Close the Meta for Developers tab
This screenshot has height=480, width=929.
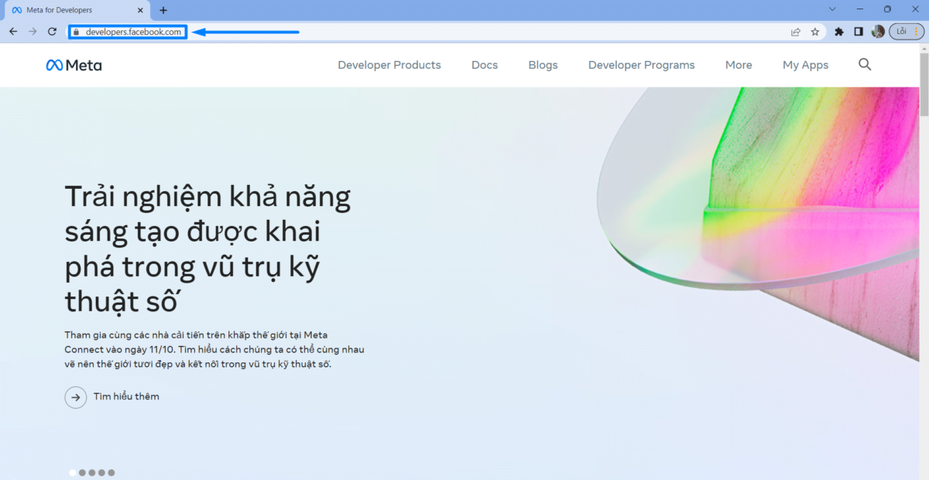pos(140,10)
